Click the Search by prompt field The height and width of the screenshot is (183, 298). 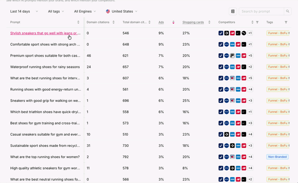[261, 12]
